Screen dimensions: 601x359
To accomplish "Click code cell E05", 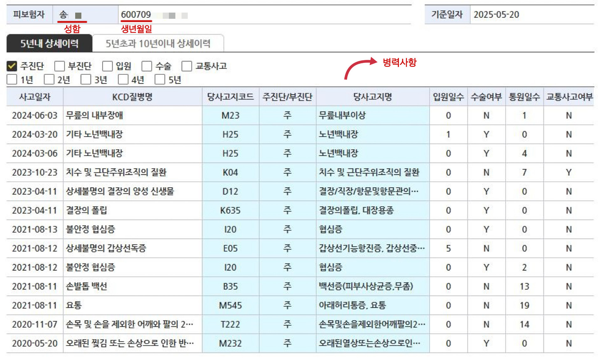I will point(231,249).
